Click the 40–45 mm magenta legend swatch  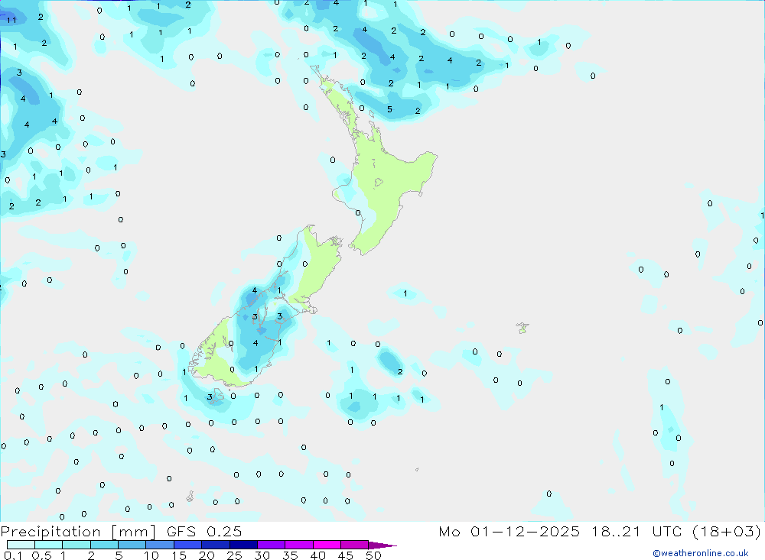327,545
